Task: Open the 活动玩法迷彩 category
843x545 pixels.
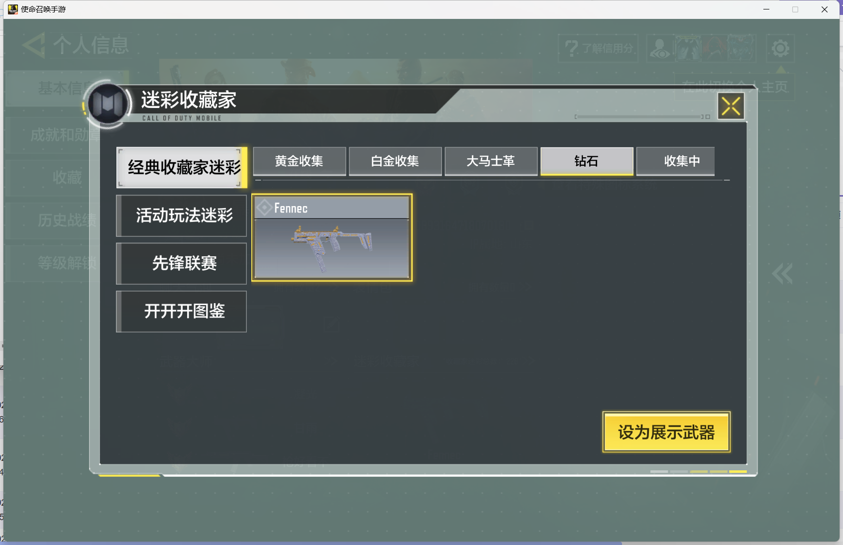Action: 182,216
